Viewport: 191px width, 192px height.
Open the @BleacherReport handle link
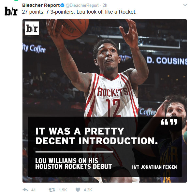tap(82, 6)
